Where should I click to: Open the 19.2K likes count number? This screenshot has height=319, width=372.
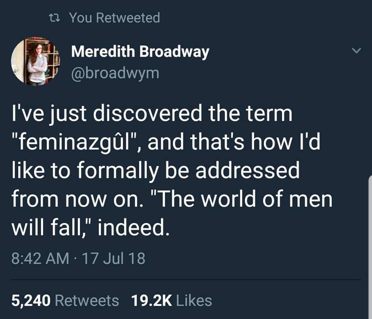(152, 300)
